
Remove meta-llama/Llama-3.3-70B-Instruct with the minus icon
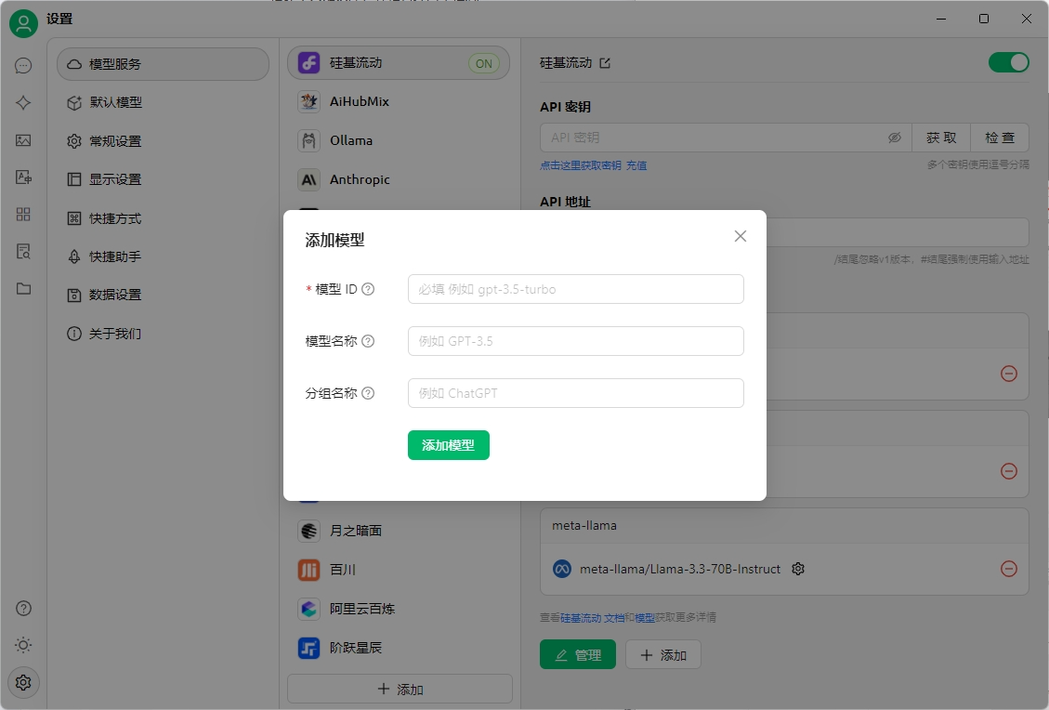point(1009,569)
